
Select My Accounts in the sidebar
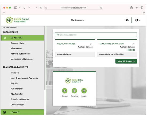(22, 38)
